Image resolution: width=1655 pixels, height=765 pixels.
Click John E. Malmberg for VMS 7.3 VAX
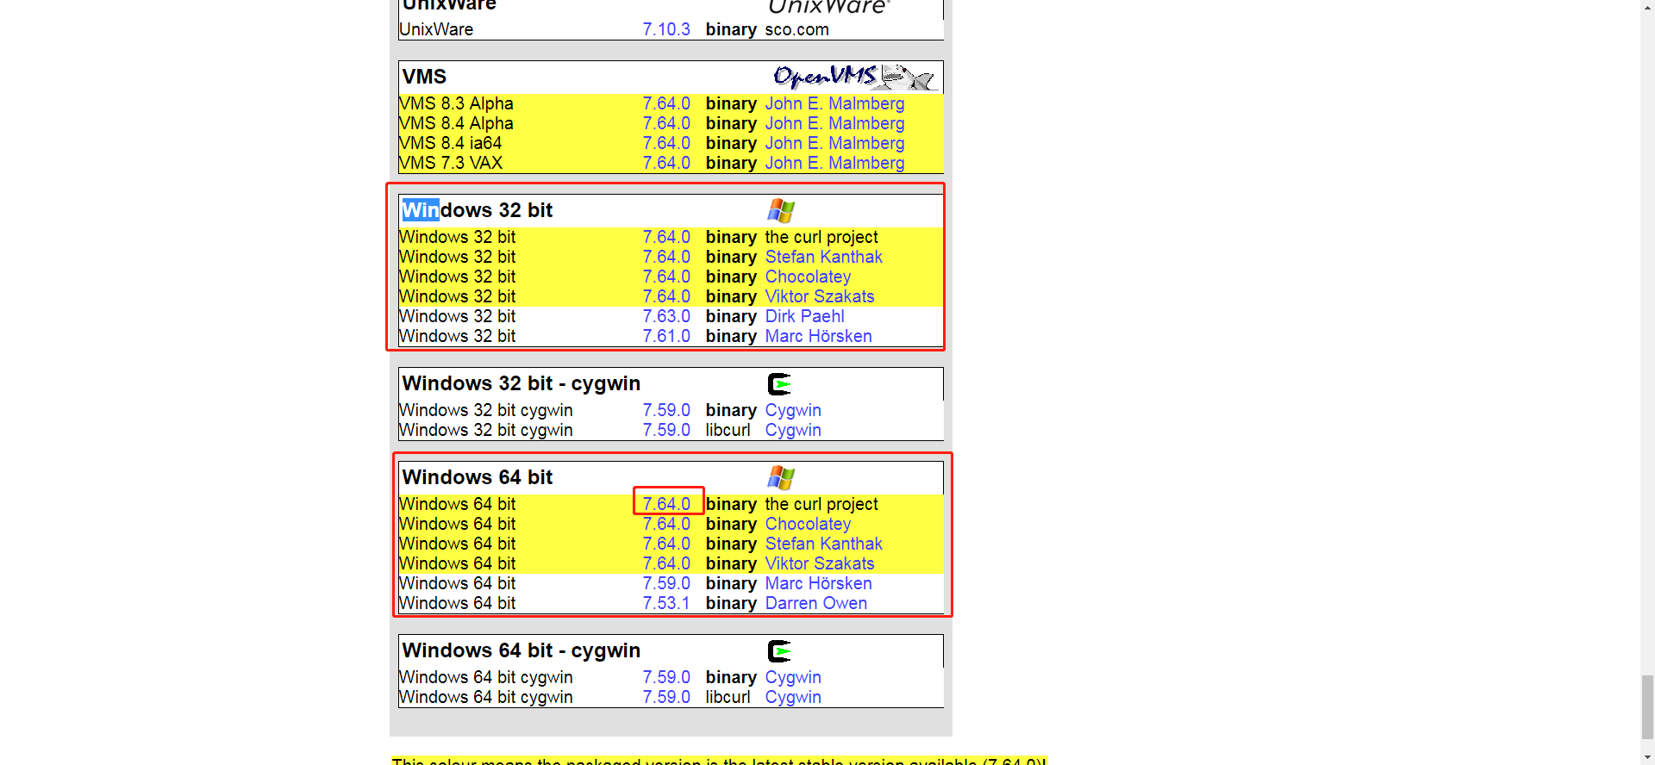pyautogui.click(x=834, y=163)
